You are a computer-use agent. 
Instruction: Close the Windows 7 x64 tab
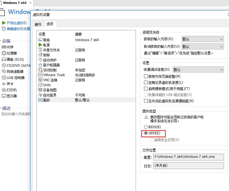(30, 3)
